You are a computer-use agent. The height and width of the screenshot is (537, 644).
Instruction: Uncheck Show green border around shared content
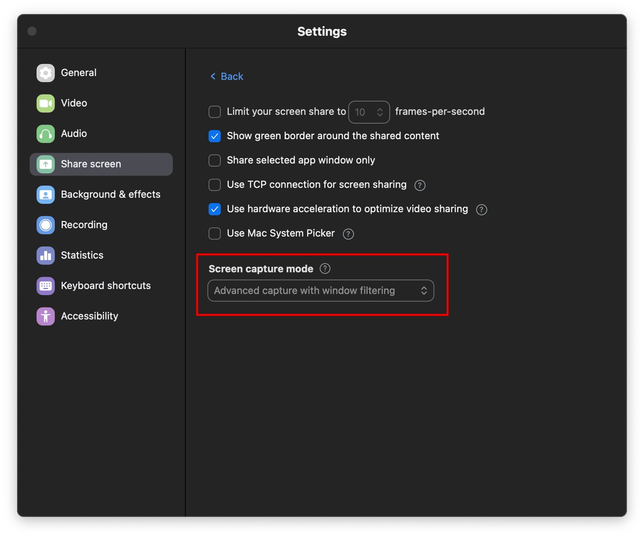point(215,136)
